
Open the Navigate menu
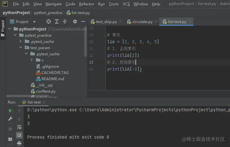[54, 4]
